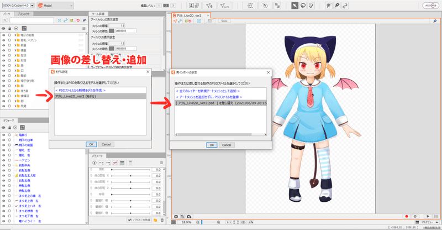Click Cancel in the モデル設定 dialog
The height and width of the screenshot is (230, 442).
click(x=106, y=144)
